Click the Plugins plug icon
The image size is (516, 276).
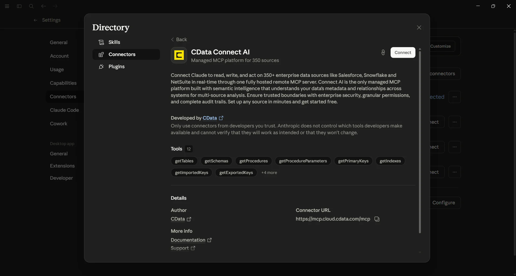tap(101, 67)
